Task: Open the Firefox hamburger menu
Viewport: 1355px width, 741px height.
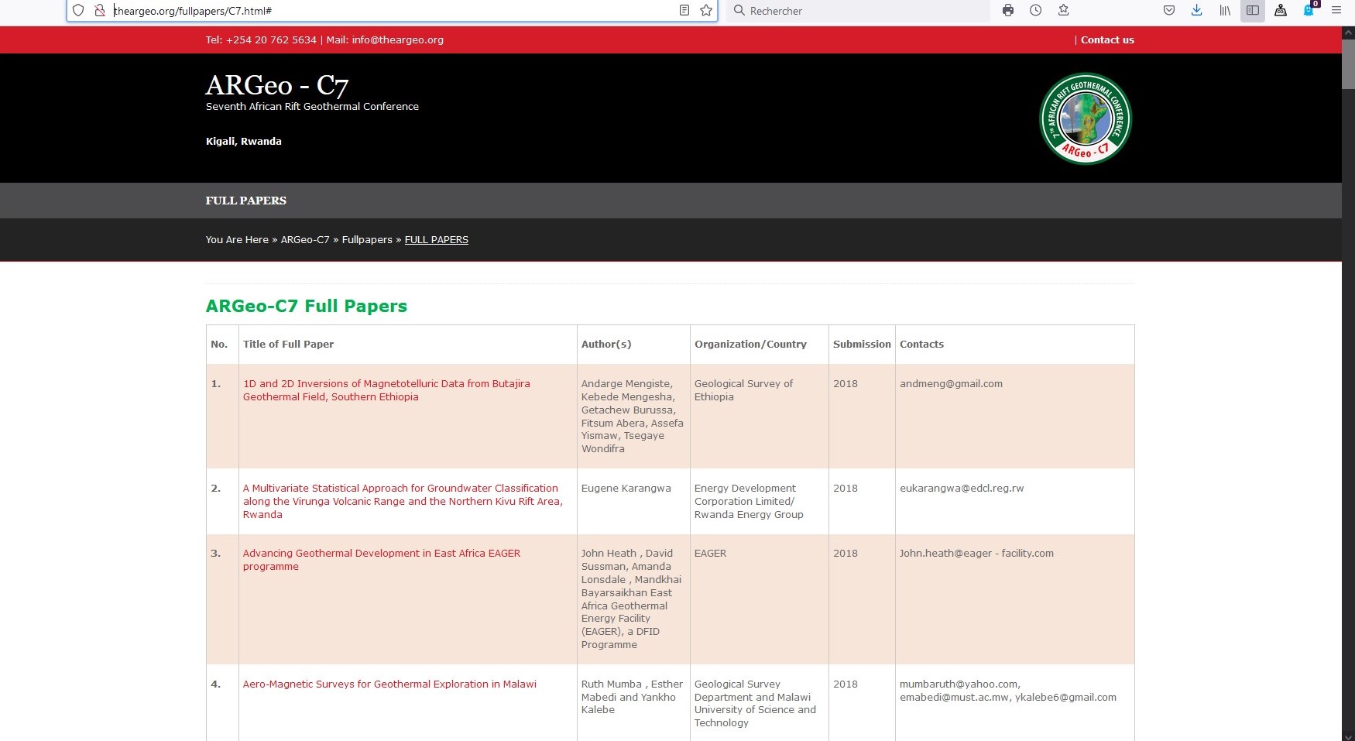Action: [1336, 10]
